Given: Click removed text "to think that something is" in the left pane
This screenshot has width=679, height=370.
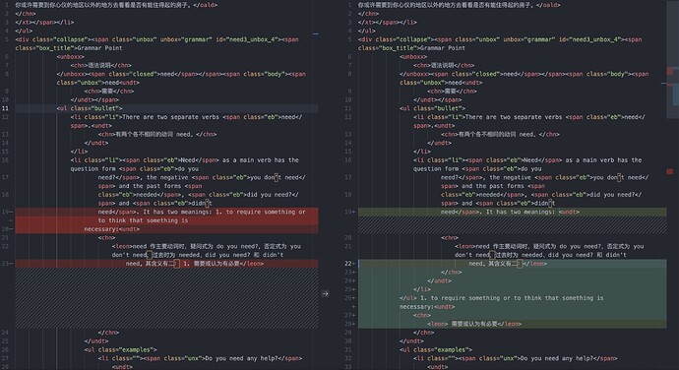Looking at the screenshot, I should click(x=143, y=220).
